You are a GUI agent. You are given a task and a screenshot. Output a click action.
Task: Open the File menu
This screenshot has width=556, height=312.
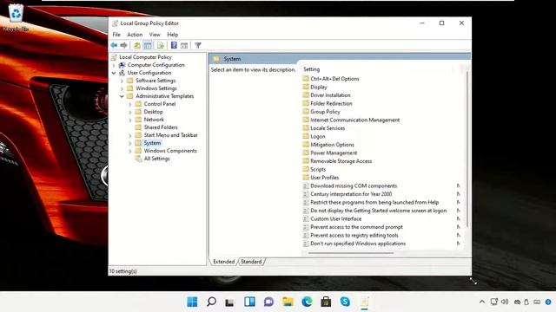116,35
